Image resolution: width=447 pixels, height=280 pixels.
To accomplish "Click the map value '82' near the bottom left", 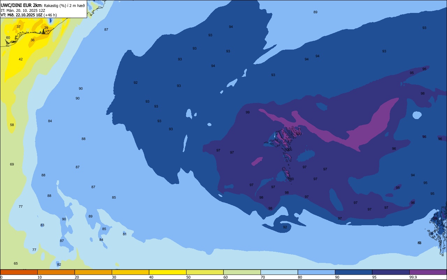I will (x=59, y=264).
